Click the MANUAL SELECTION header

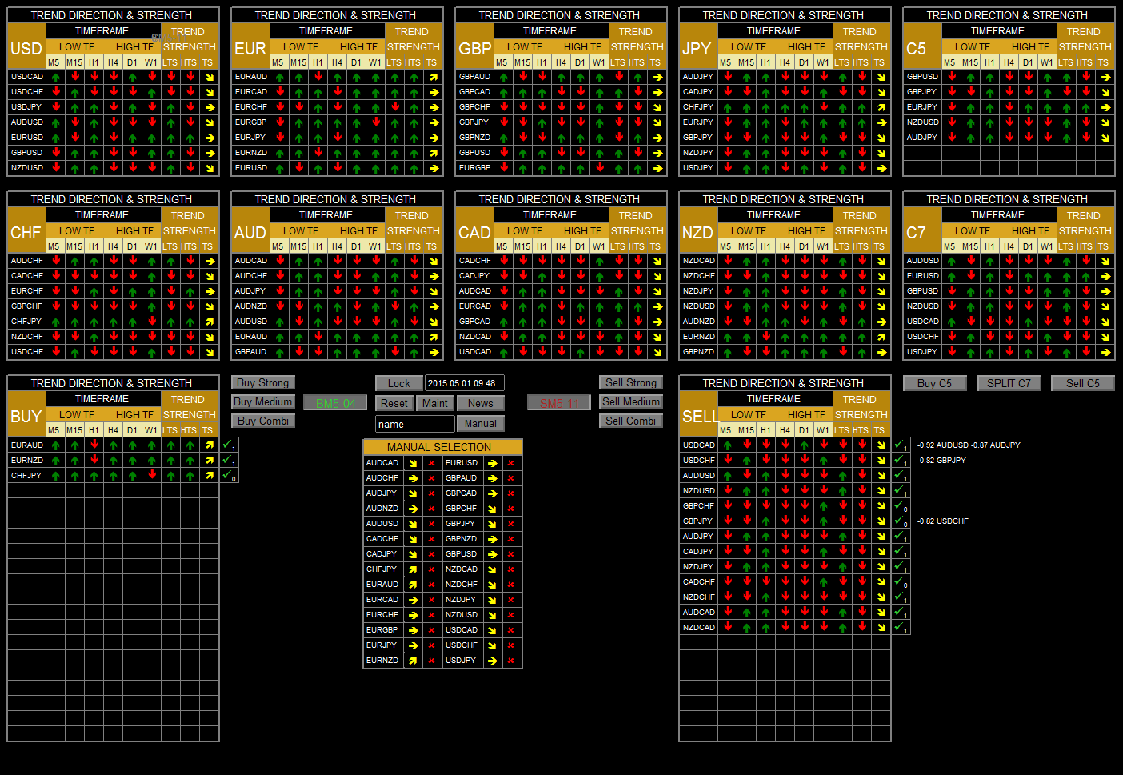tap(442, 447)
